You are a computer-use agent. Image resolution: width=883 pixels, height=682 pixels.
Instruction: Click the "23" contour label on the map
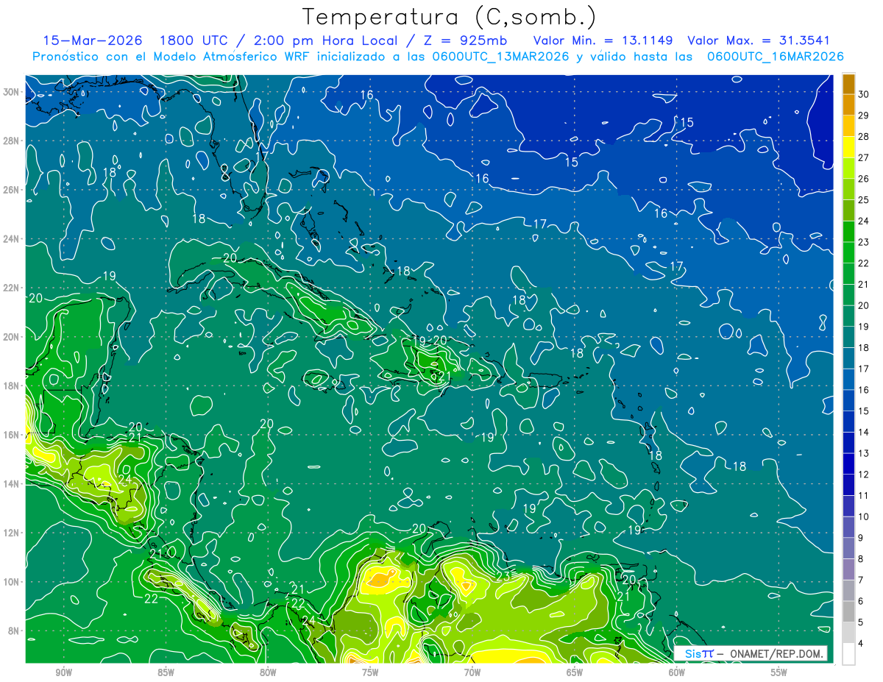[504, 576]
